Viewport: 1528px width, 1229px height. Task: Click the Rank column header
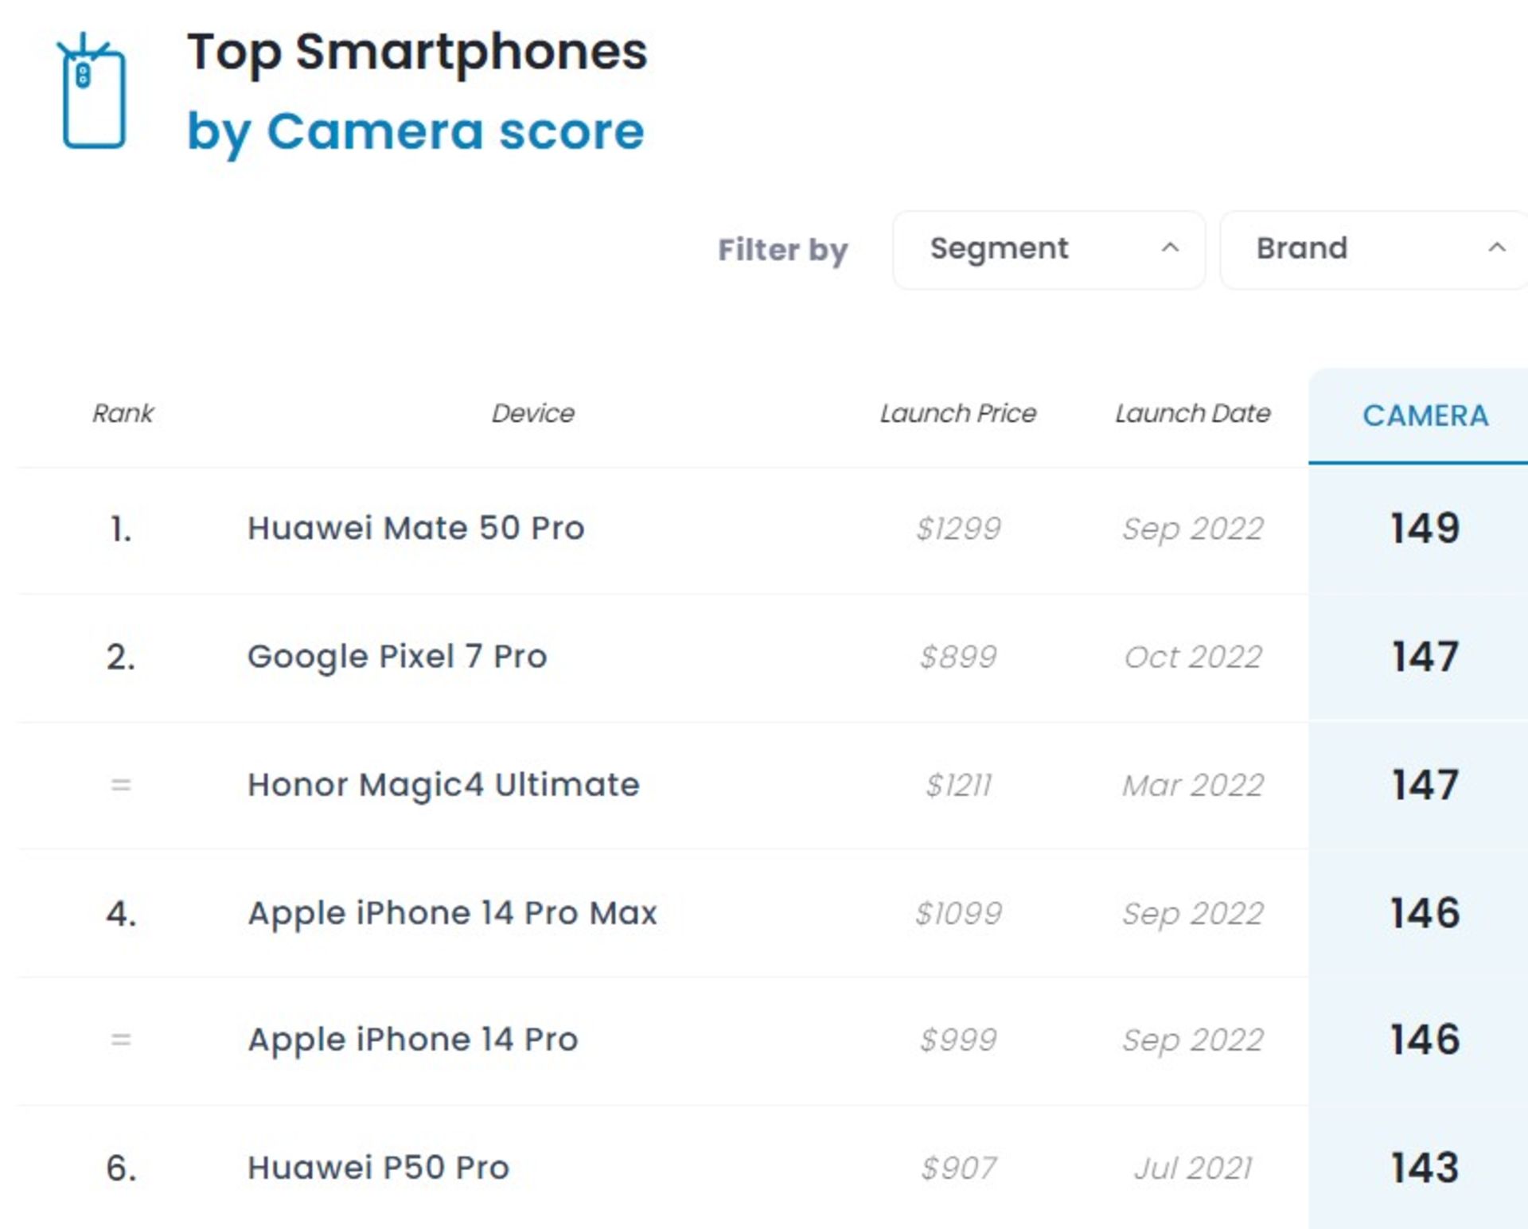[x=123, y=413]
